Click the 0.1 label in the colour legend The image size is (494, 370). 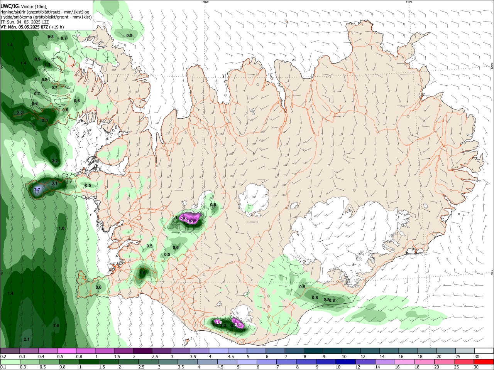3,368
